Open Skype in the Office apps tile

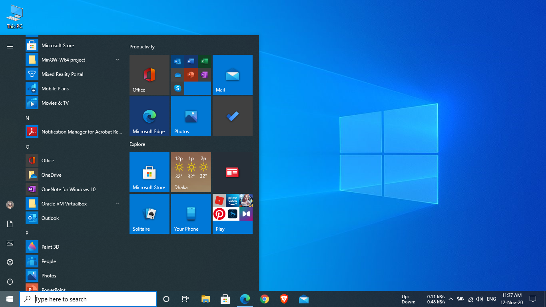(177, 88)
